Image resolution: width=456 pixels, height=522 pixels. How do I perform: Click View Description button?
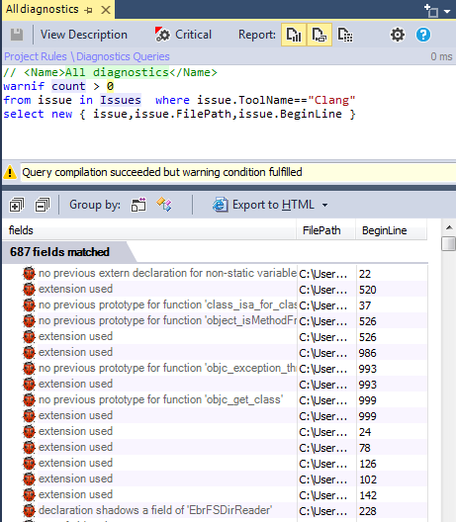point(84,35)
